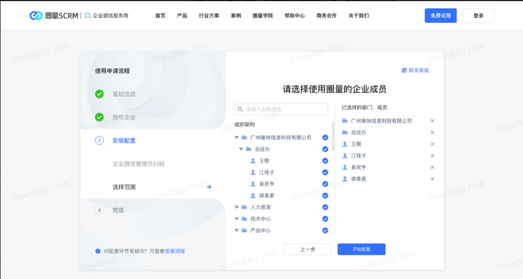The image size is (523, 279).
Task: Click the info icon next to 对配置环节有疑问
Action: (x=98, y=251)
